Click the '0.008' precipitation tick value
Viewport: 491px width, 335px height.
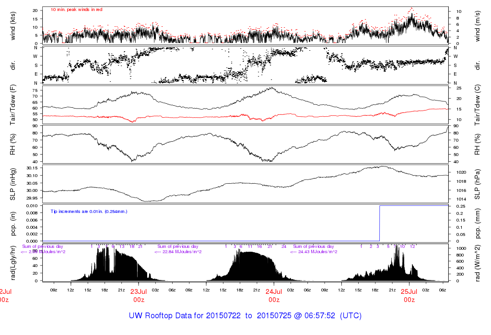[x=32, y=213]
